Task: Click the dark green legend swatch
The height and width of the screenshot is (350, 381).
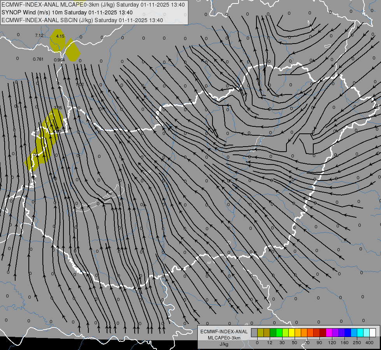Action: coord(273,332)
